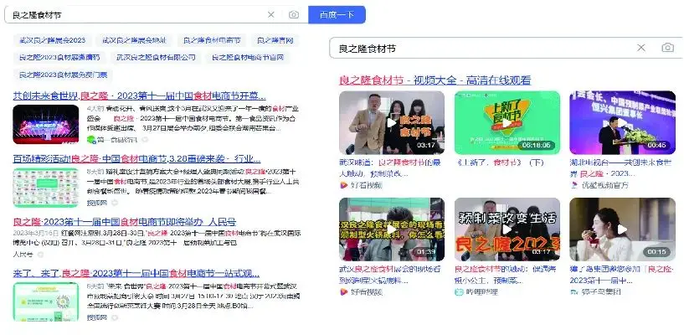Screen dimensions: 684x335
Task: Click 哔哩哔哩 source icon
Action: pos(459,291)
